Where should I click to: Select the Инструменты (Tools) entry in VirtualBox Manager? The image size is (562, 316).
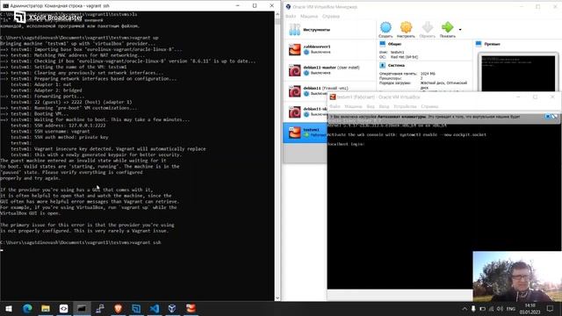329,30
